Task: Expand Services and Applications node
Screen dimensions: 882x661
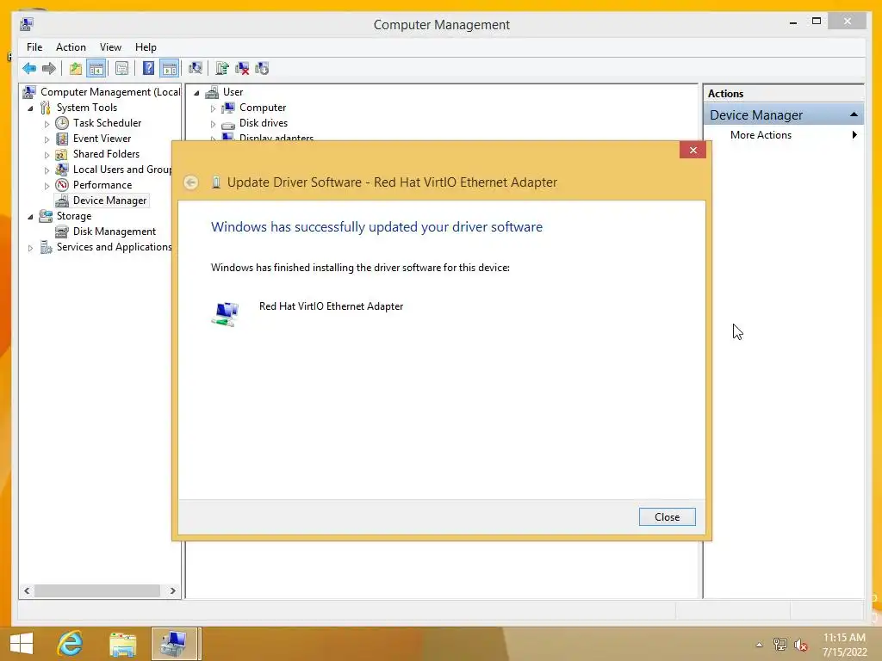Action: [30, 247]
